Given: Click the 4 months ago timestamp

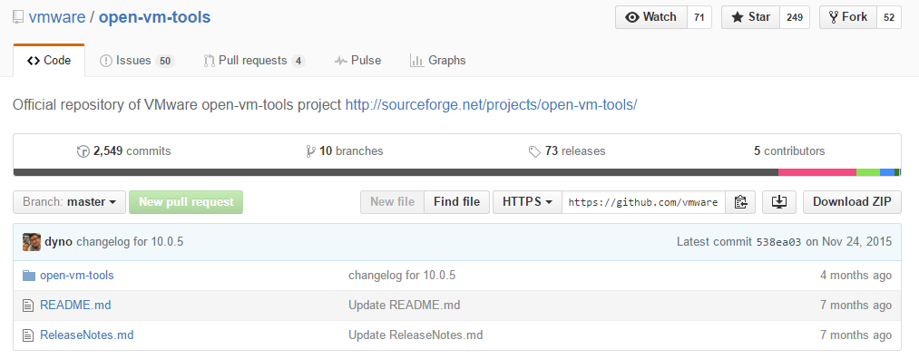Looking at the screenshot, I should pyautogui.click(x=855, y=276).
